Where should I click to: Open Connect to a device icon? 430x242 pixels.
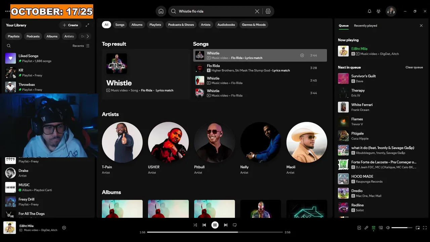click(x=381, y=228)
